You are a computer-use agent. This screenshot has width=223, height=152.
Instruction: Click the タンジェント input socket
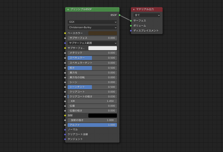pyautogui.click(x=65, y=139)
